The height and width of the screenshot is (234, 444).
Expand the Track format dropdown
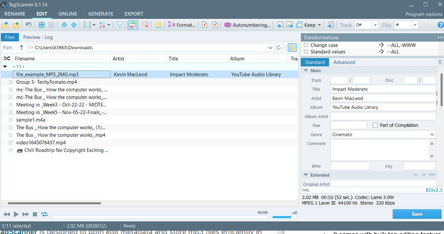tap(376, 25)
